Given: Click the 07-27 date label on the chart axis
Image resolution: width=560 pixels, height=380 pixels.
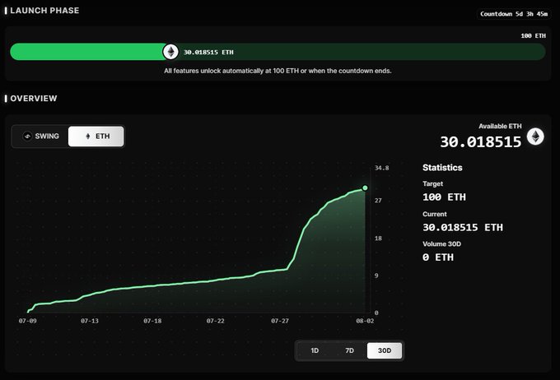Looking at the screenshot, I should click(x=280, y=321).
